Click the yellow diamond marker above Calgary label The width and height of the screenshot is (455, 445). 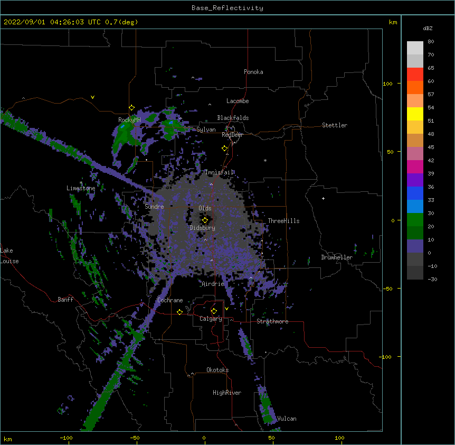(x=214, y=311)
